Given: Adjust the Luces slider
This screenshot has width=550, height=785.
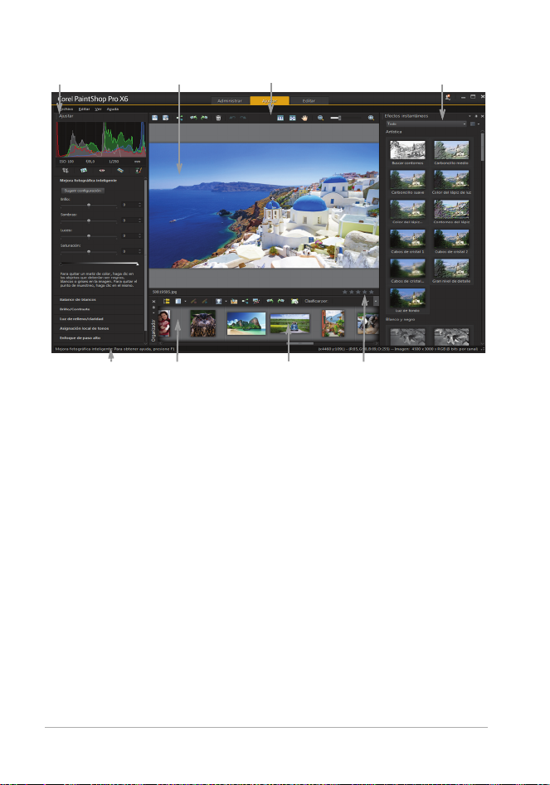Looking at the screenshot, I should 89,235.
